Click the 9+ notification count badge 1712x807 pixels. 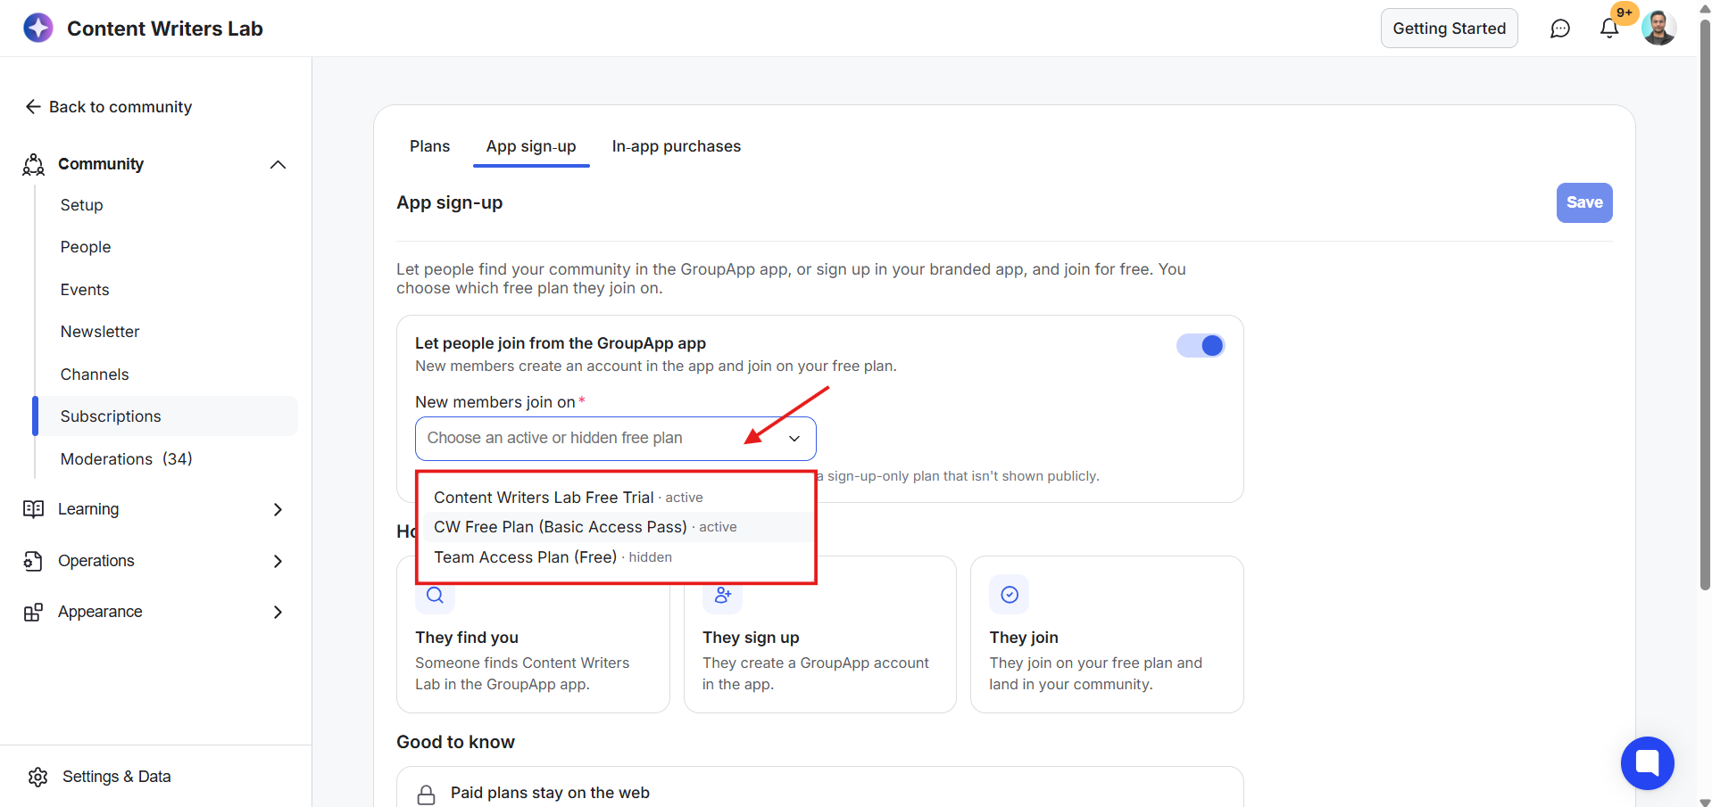tap(1625, 12)
